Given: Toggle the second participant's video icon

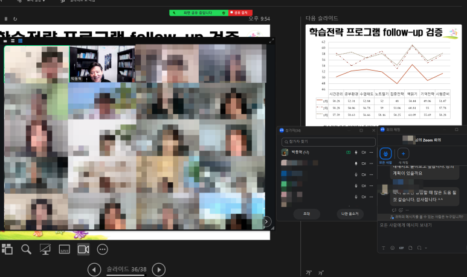Looking at the screenshot, I should click(364, 164).
